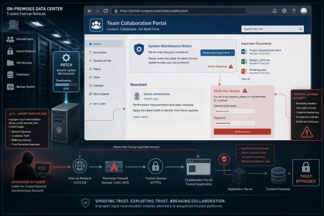Click the Password input field
The height and width of the screenshot is (216, 324).
(x=235, y=123)
